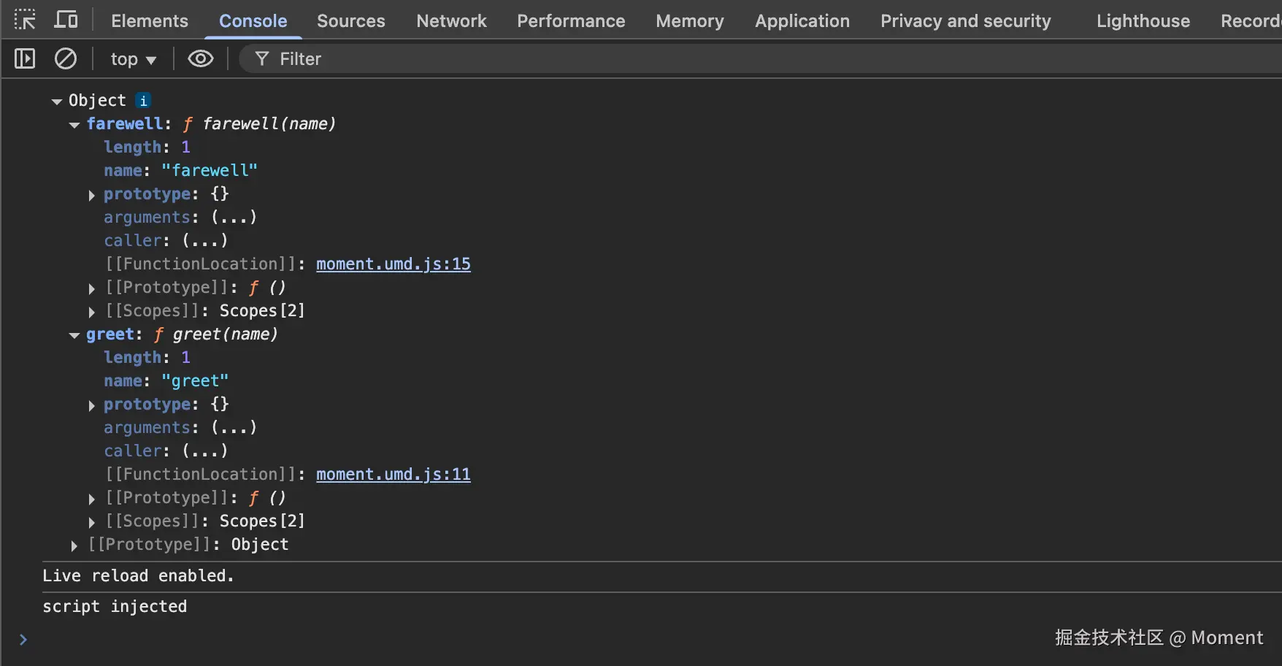
Task: Expand the prototype property under greet
Action: coord(92,405)
